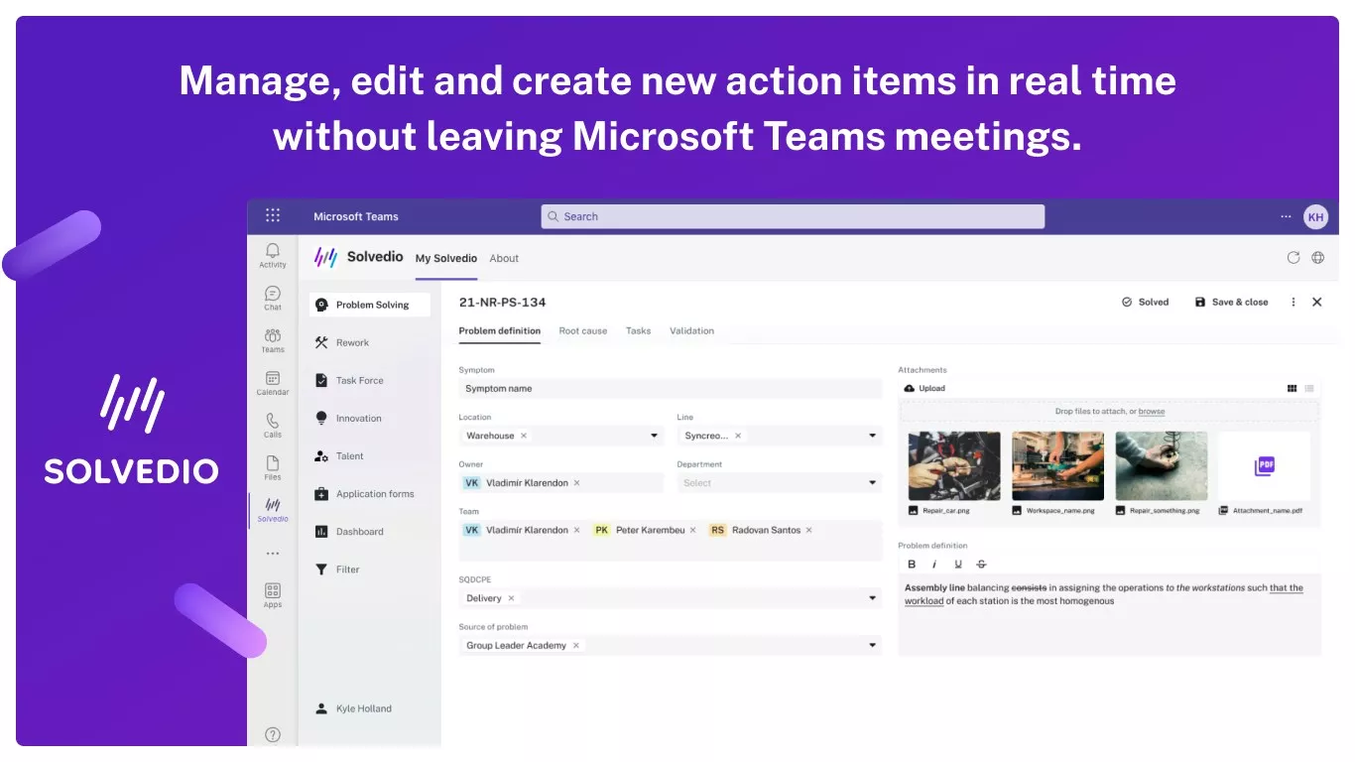Remove Group Leader Academy source tag

tap(576, 646)
